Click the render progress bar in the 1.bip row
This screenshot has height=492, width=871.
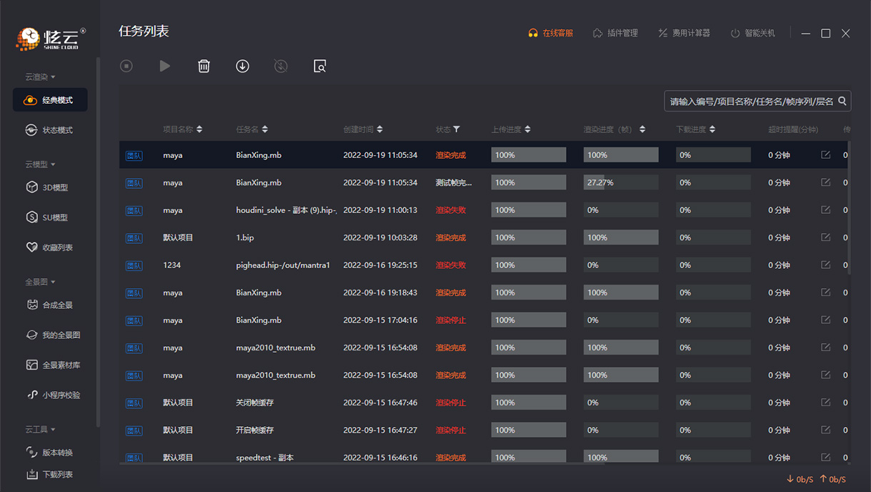(621, 237)
